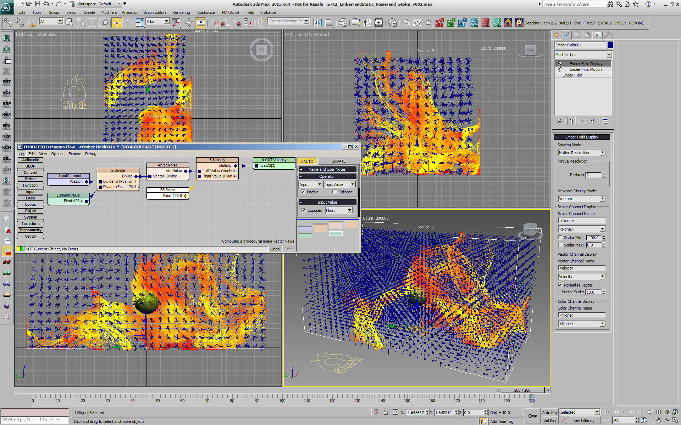Jump to end of animation control
The image size is (681, 425).
641,412
